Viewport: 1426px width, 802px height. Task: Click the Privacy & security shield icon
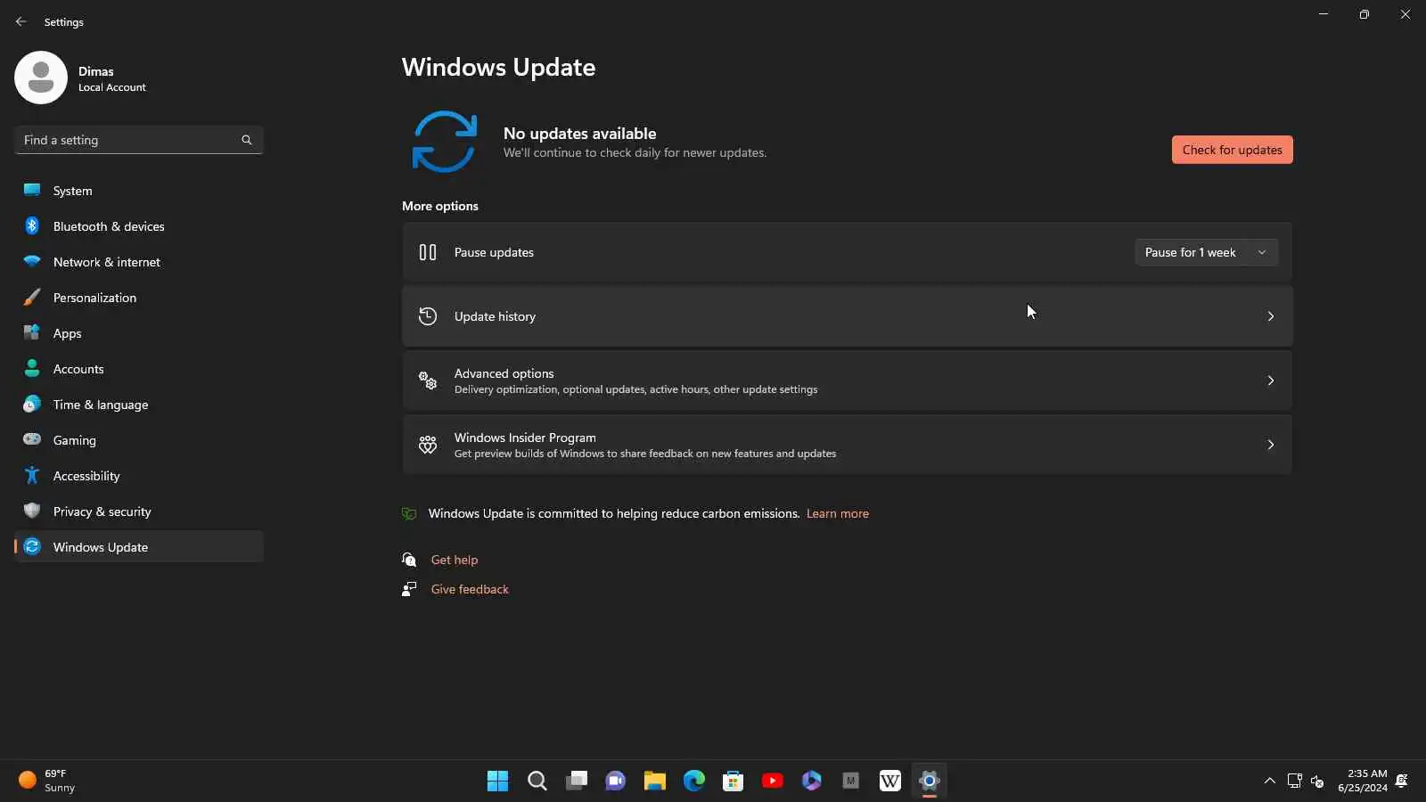(x=32, y=511)
